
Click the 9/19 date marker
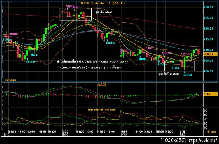point(124,134)
